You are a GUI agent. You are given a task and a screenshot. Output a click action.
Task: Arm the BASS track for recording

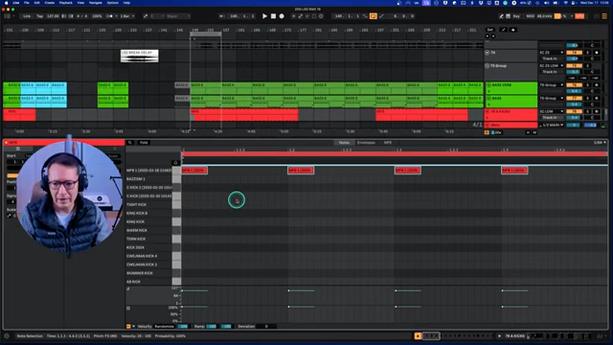tap(597, 98)
